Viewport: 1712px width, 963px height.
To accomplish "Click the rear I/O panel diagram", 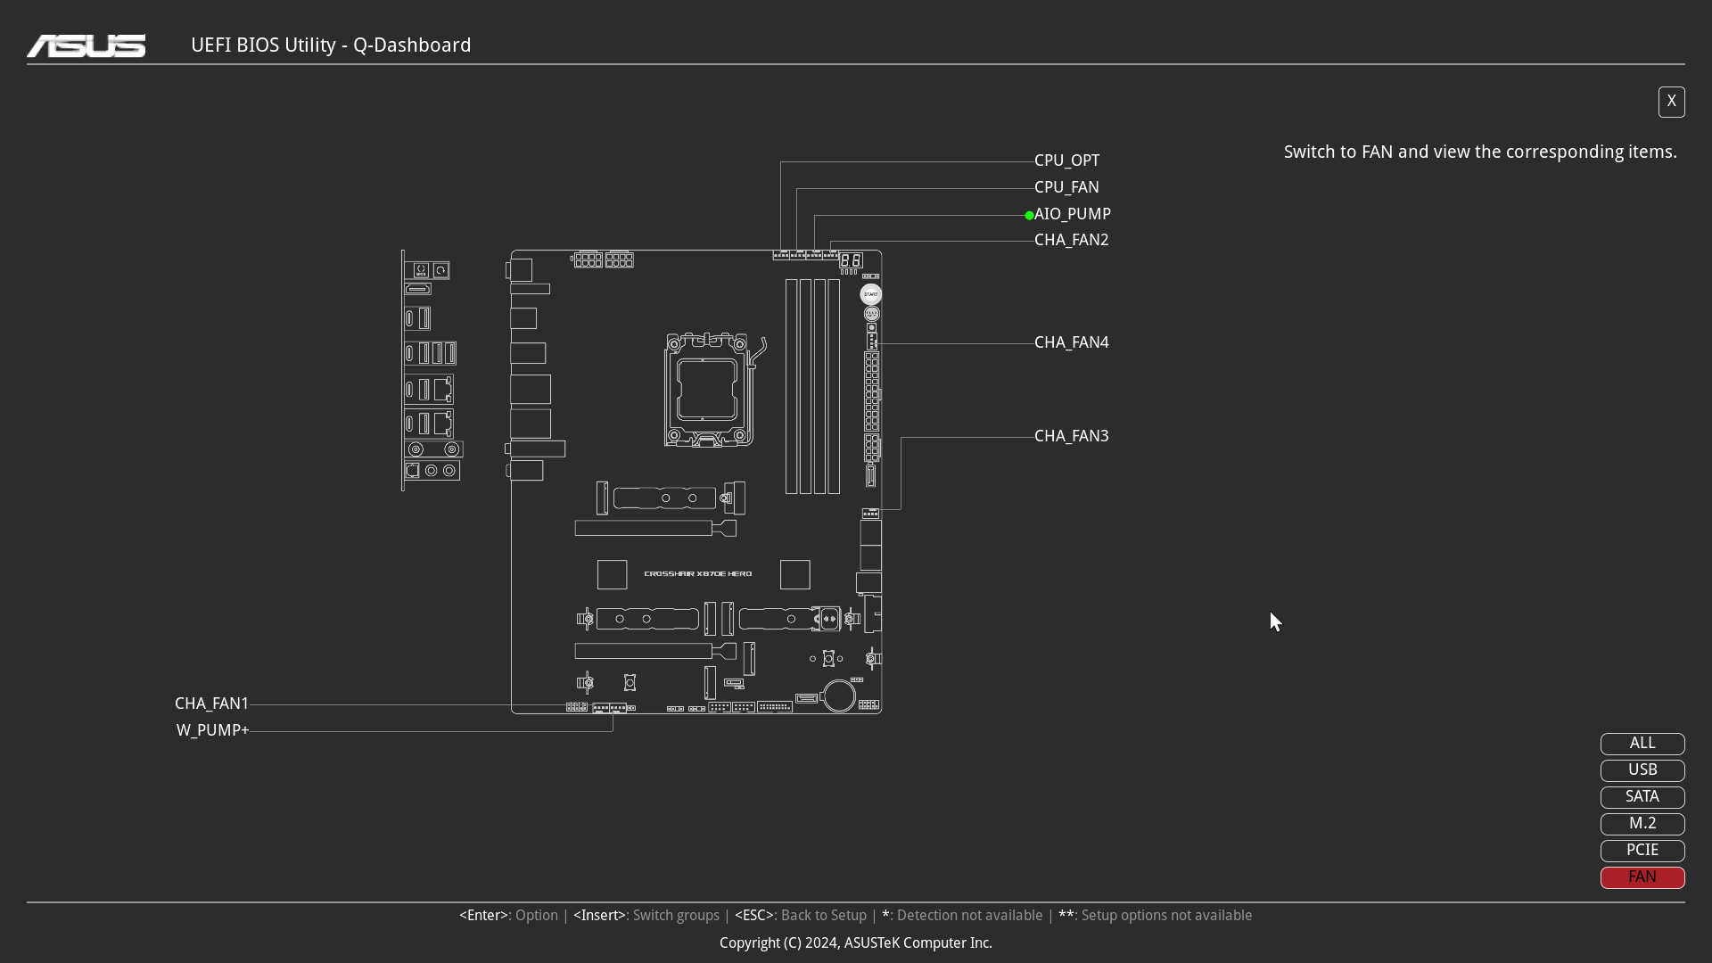I will coord(432,370).
